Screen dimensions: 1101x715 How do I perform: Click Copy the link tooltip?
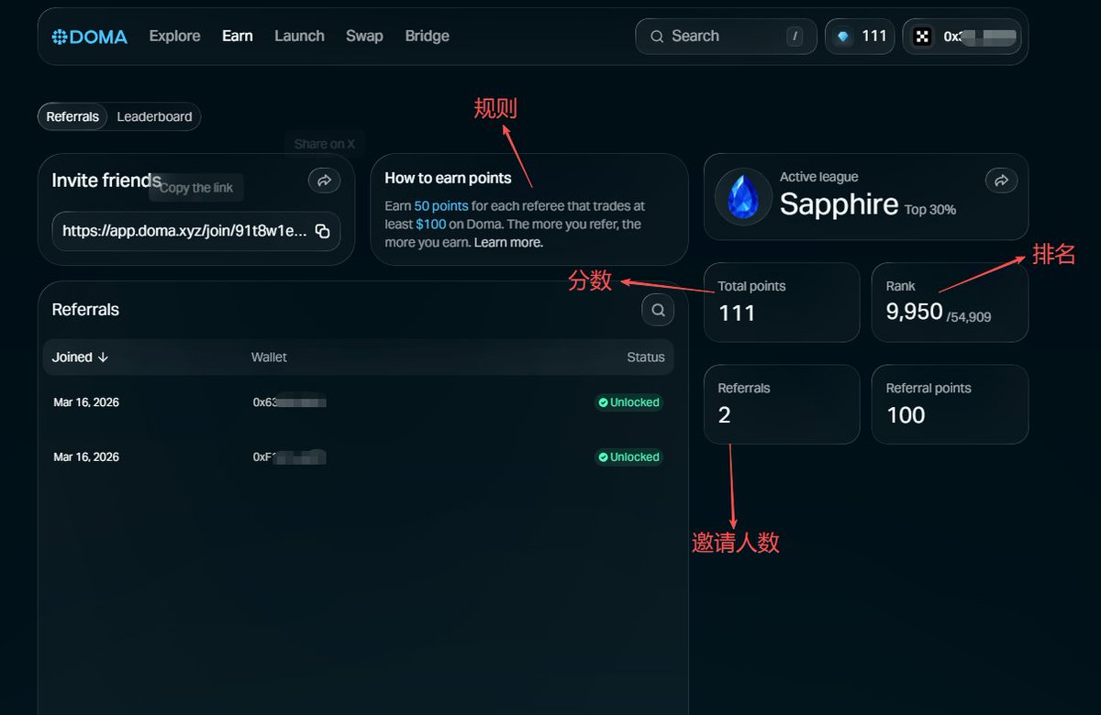(196, 187)
